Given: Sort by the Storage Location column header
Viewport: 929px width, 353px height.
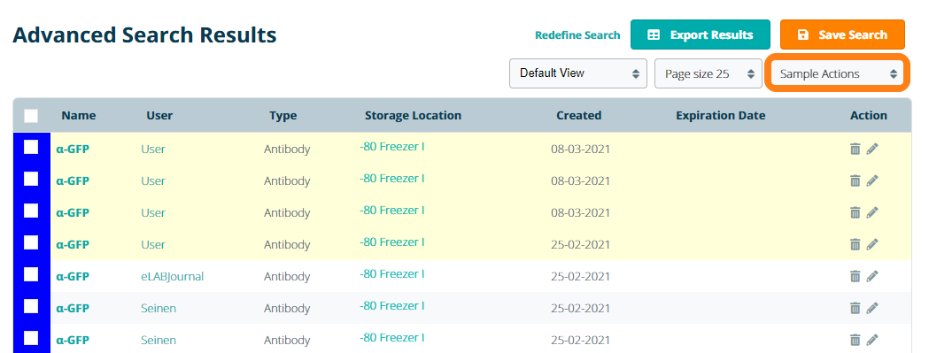Looking at the screenshot, I should tap(413, 116).
